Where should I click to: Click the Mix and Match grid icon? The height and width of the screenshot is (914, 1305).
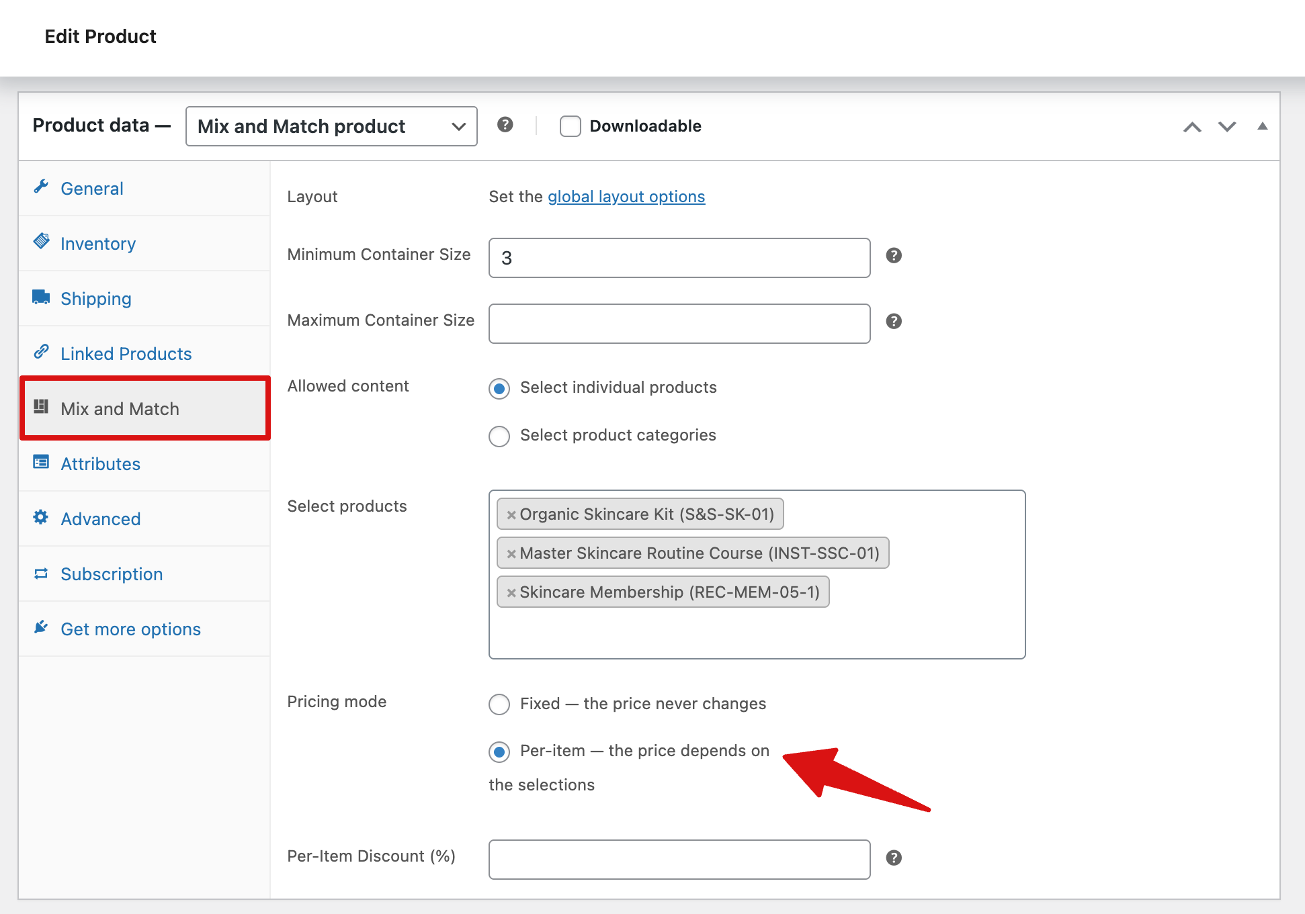[42, 406]
